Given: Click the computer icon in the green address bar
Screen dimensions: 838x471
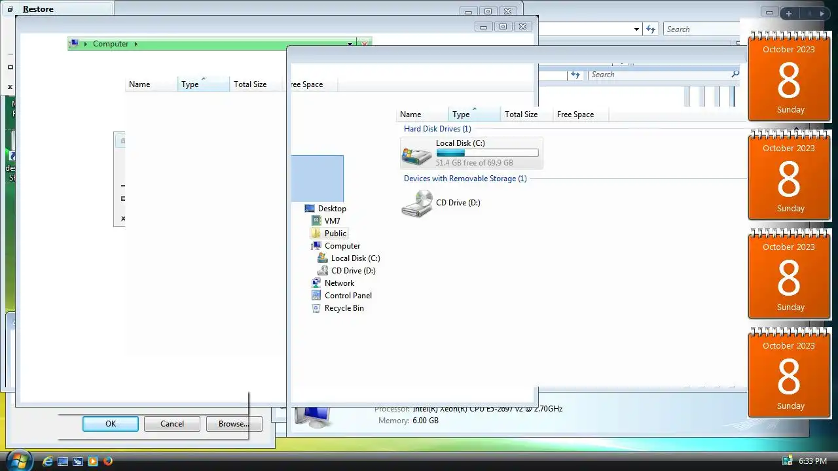Looking at the screenshot, I should (x=75, y=44).
